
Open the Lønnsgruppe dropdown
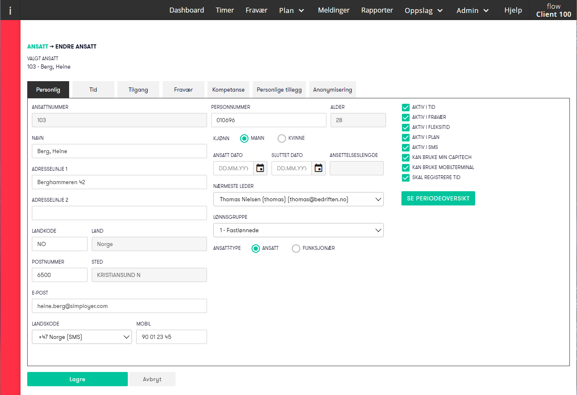click(x=298, y=230)
